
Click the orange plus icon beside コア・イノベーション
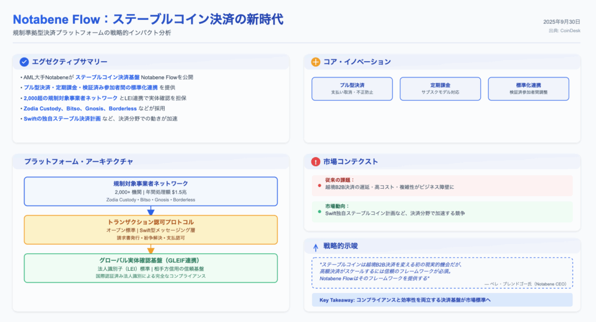[316, 62]
